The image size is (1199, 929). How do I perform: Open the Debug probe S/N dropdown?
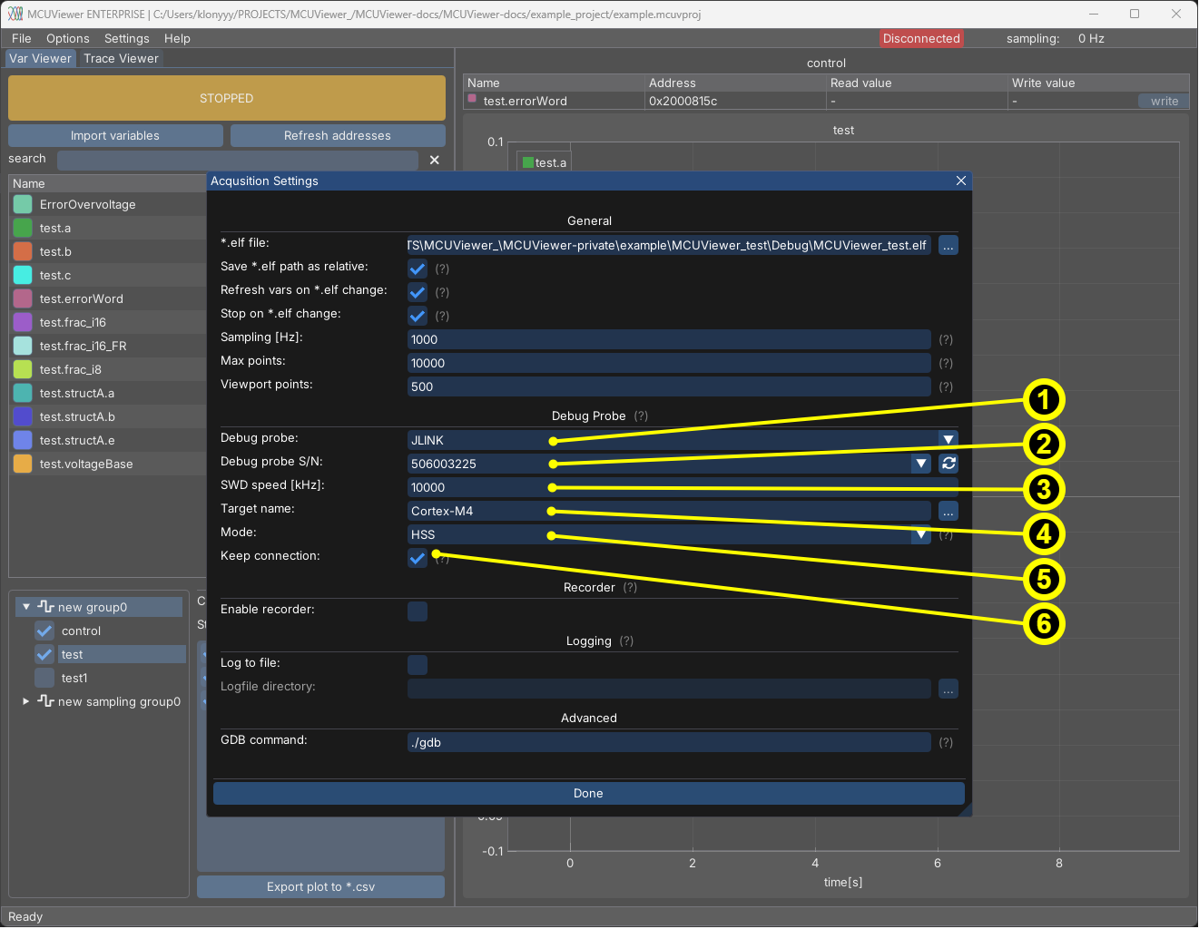point(921,464)
